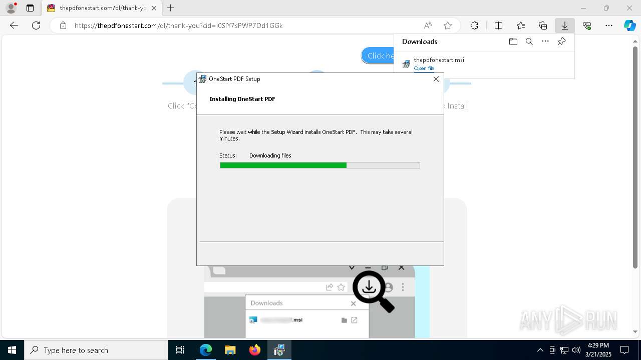The width and height of the screenshot is (641, 360).
Task: View site information lock icon
Action: pyautogui.click(x=63, y=25)
